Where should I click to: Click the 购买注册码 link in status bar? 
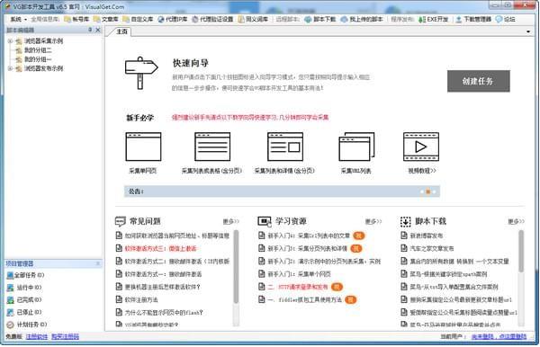point(65,337)
